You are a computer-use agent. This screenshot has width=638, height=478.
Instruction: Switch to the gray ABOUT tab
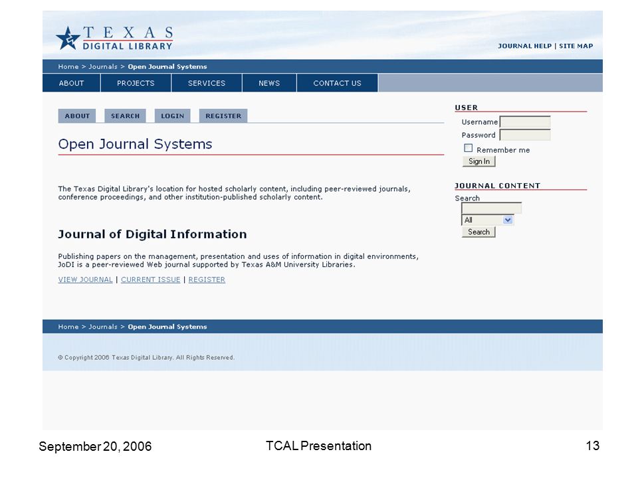[77, 116]
